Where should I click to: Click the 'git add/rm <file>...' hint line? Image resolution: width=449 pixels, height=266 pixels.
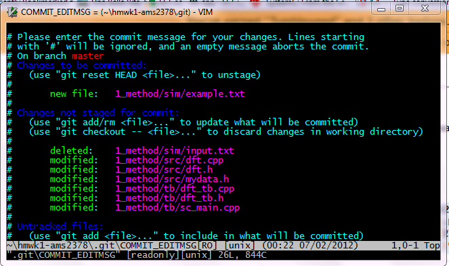tap(193, 123)
